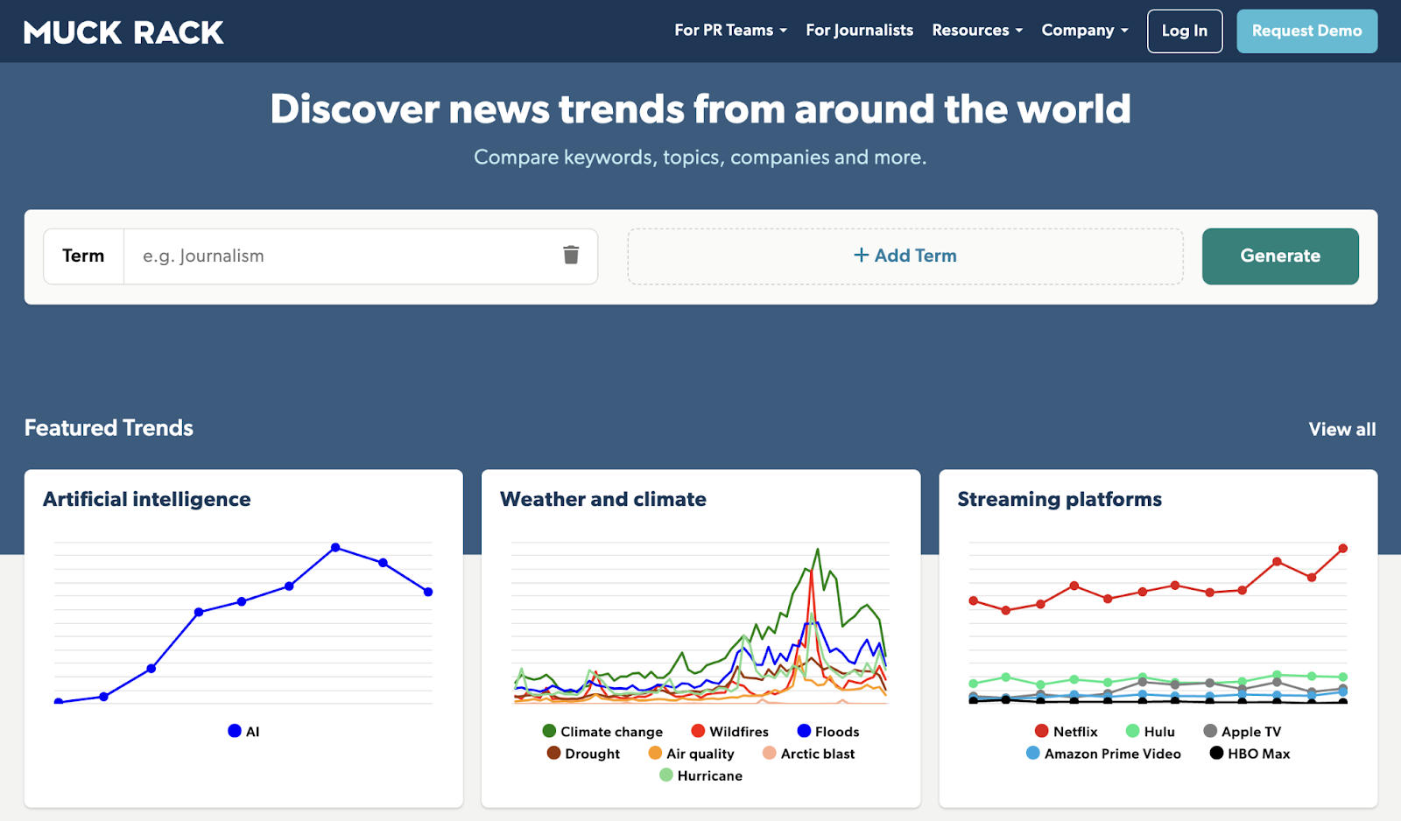The width and height of the screenshot is (1401, 821).
Task: Toggle the Climate change legend swatch
Action: coord(549,731)
